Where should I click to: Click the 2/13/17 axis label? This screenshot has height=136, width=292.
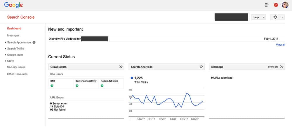[184, 119]
